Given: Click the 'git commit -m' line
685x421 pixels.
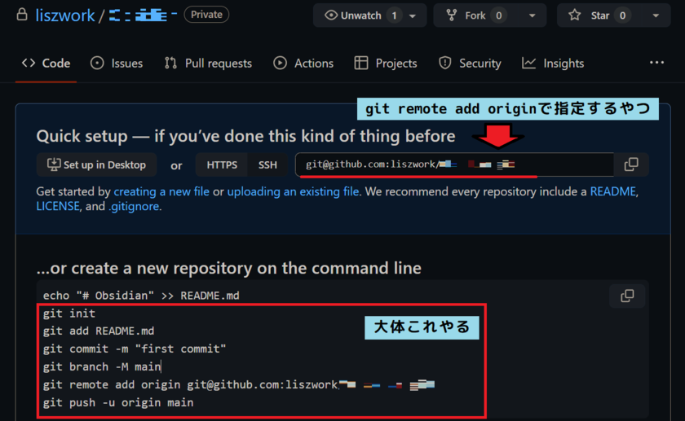Looking at the screenshot, I should click(x=135, y=349).
